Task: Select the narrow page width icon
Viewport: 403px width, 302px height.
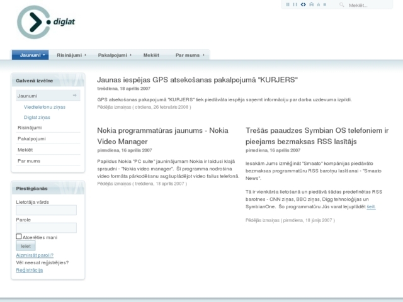Action: pos(288,4)
